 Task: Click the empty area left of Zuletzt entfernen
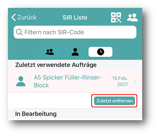50,101
